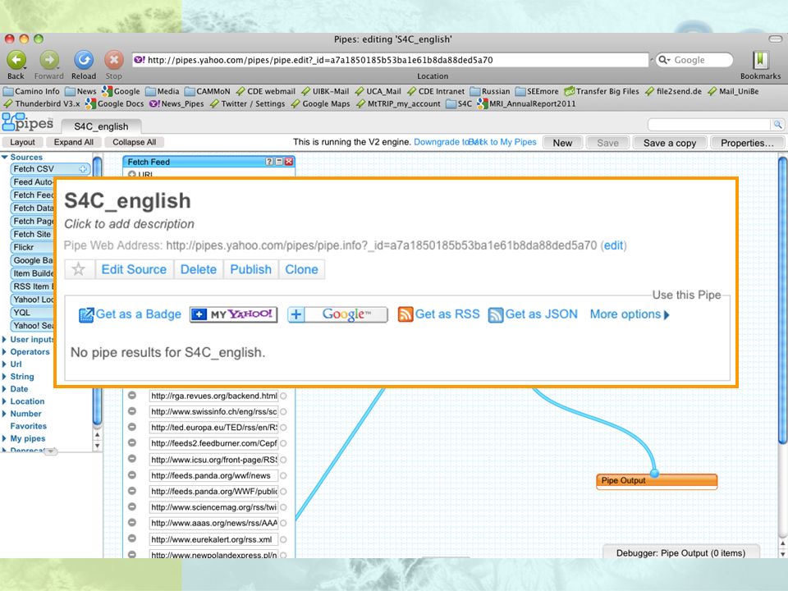Viewport: 788px width, 591px height.
Task: Open the Bookmarks icon
Action: click(x=760, y=60)
